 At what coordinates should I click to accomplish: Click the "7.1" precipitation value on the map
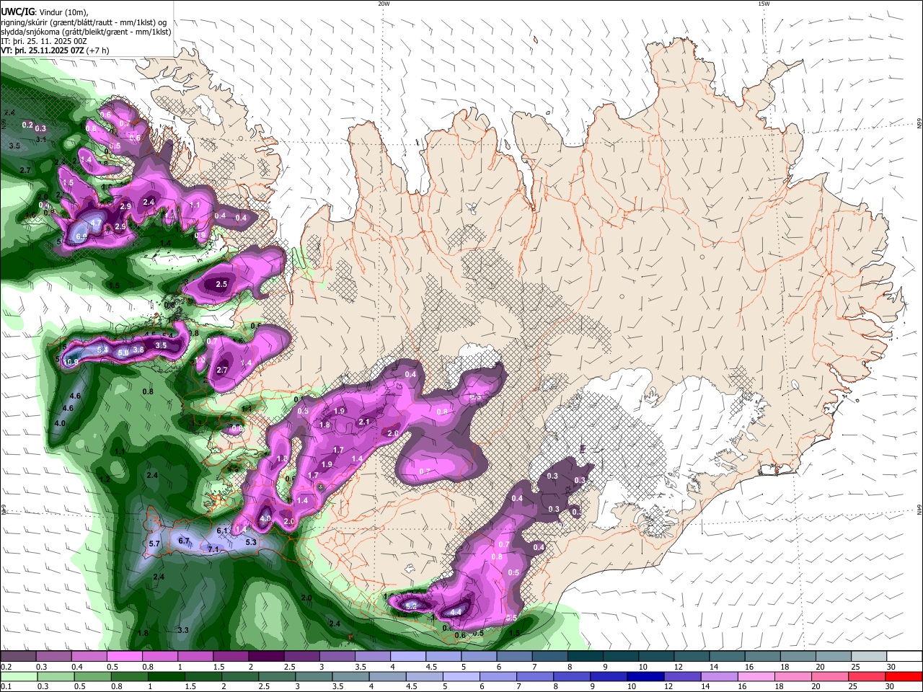coord(213,549)
